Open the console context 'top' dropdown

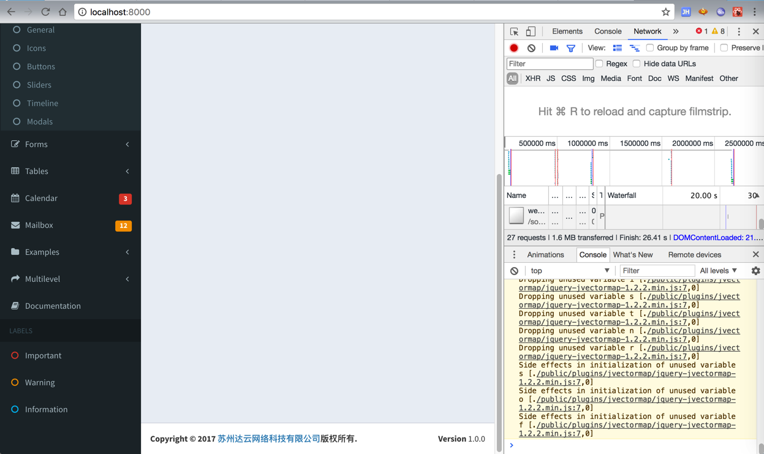[570, 271]
